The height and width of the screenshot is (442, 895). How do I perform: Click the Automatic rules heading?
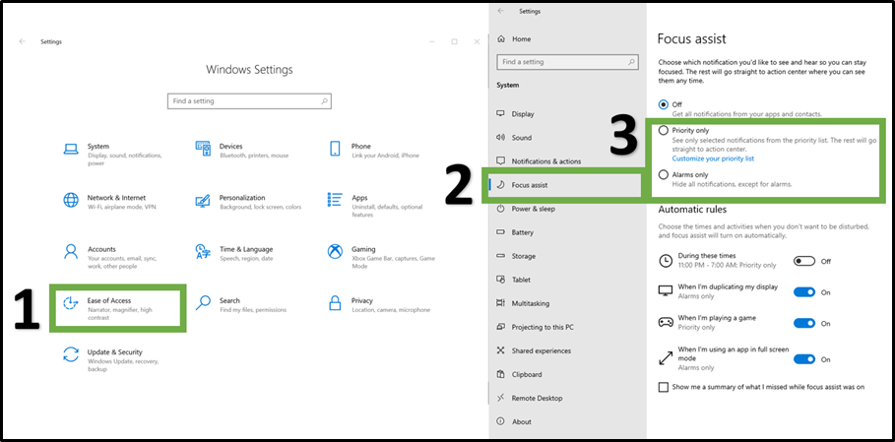tap(692, 210)
